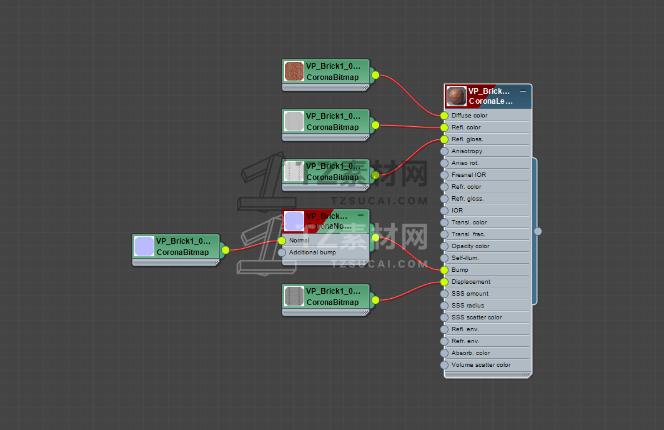Click the Bump input socket
This screenshot has height=430, width=664.
(444, 270)
